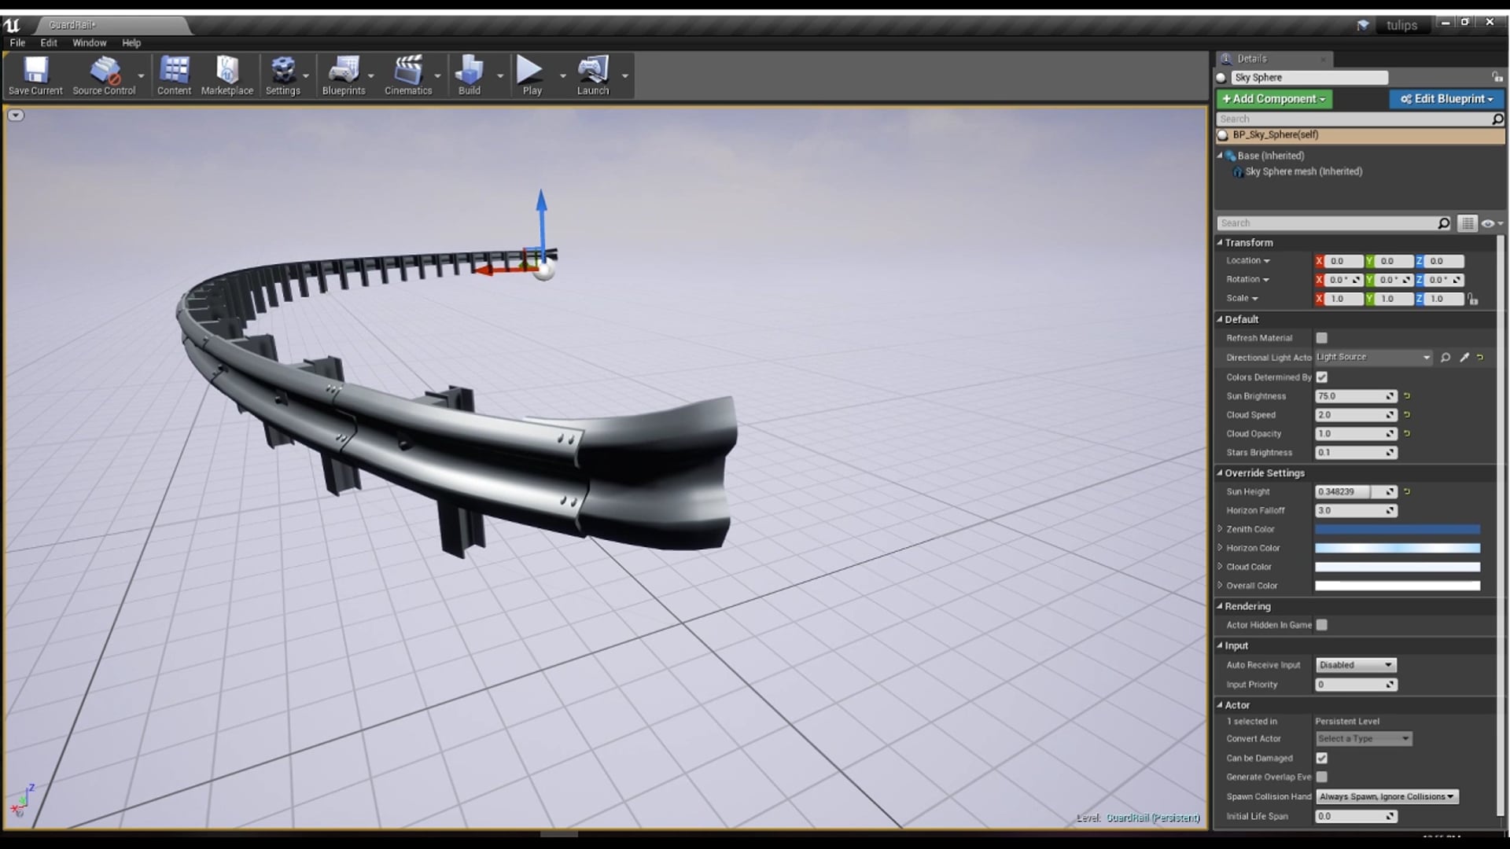This screenshot has height=849, width=1510.
Task: Click the Directional Light Actor browse magnifier icon
Action: 1446,358
